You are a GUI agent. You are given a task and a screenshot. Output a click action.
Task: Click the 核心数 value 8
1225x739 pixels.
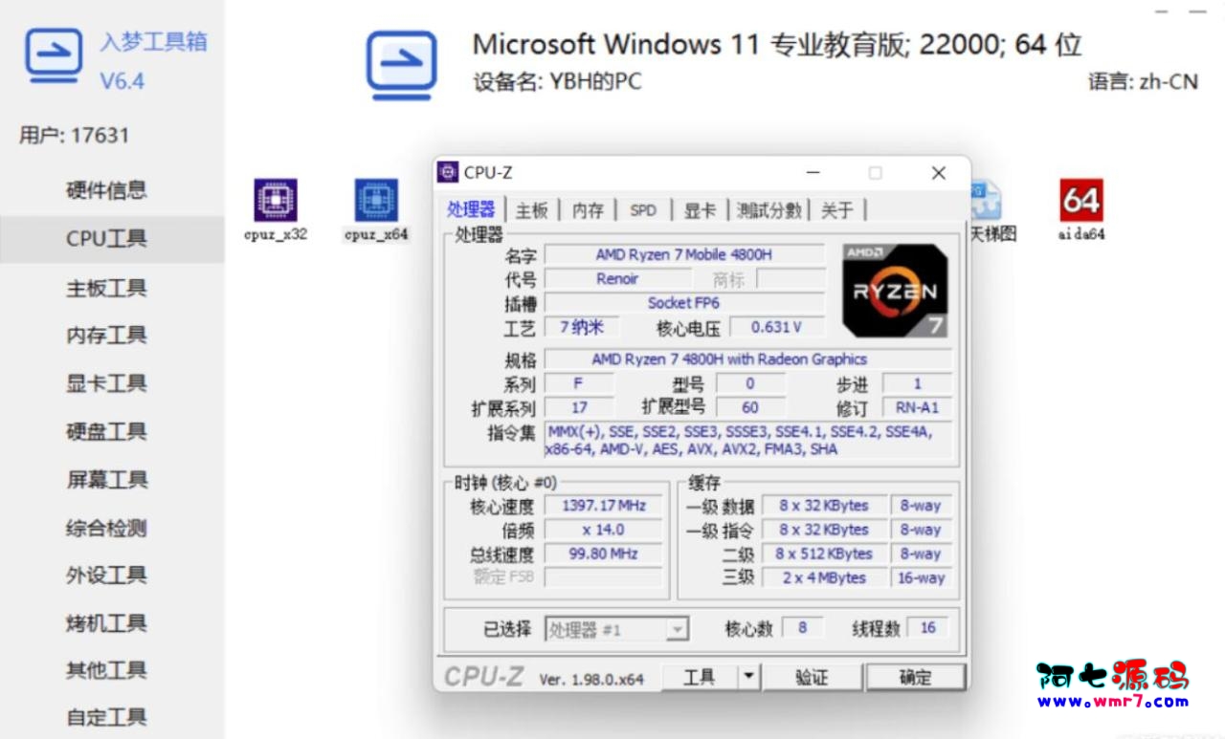pos(802,628)
